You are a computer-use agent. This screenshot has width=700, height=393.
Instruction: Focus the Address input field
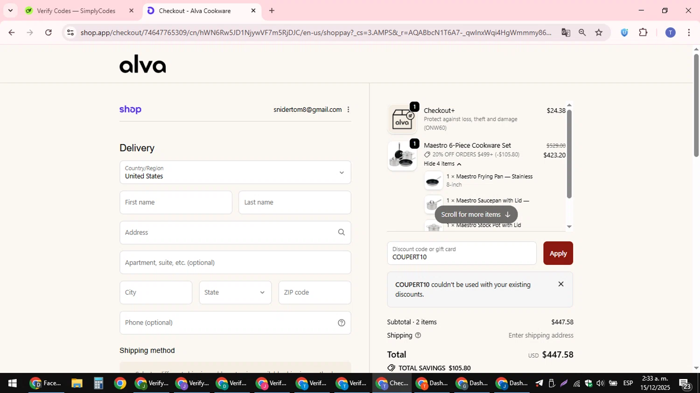pos(235,232)
